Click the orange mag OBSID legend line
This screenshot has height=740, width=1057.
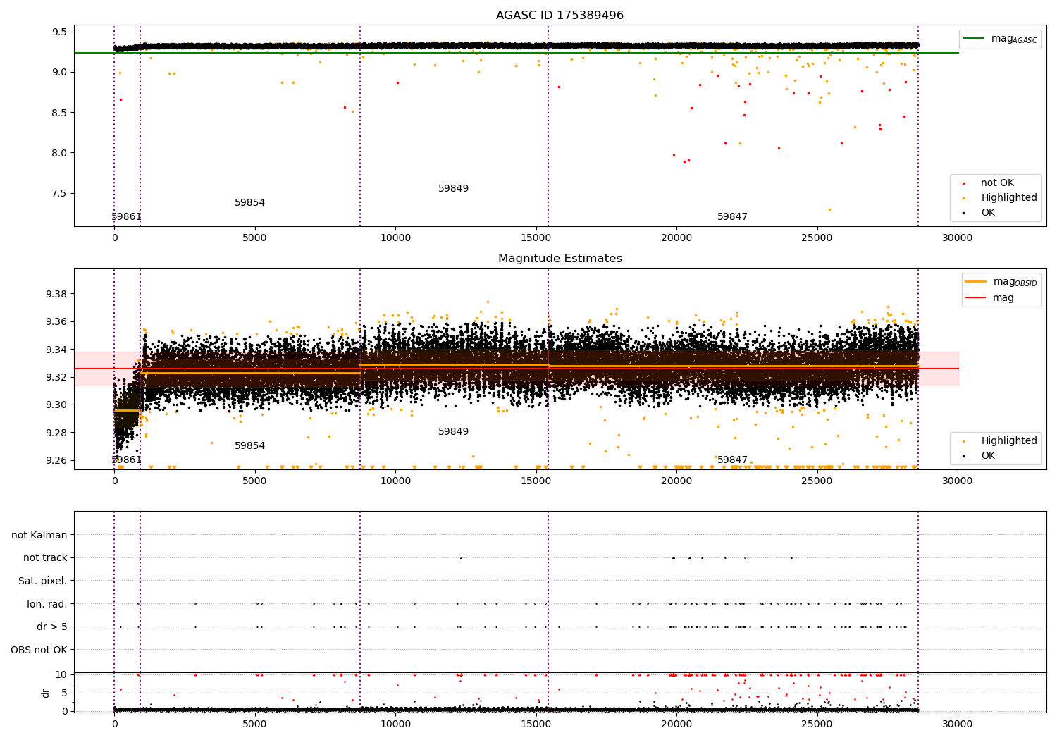click(976, 282)
